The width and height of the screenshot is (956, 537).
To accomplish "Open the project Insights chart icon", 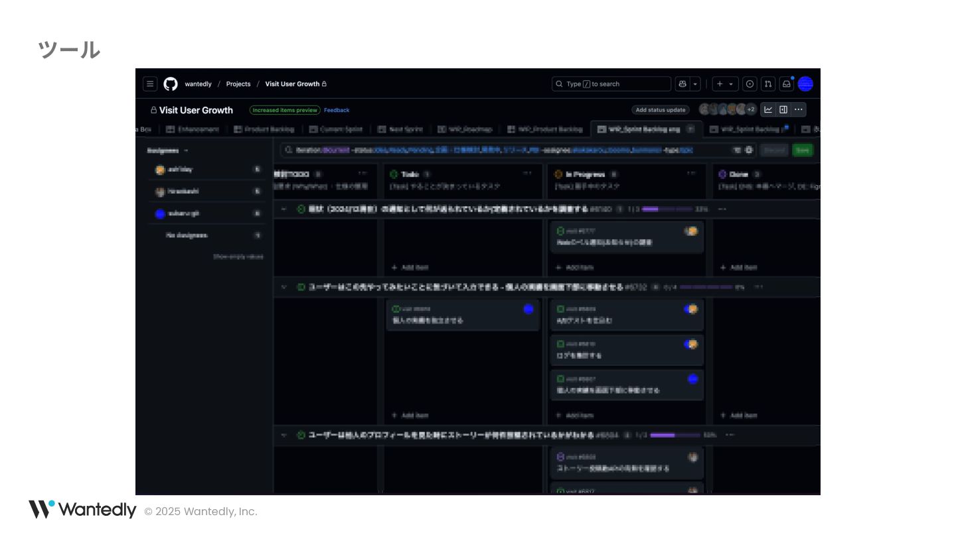I will click(768, 109).
